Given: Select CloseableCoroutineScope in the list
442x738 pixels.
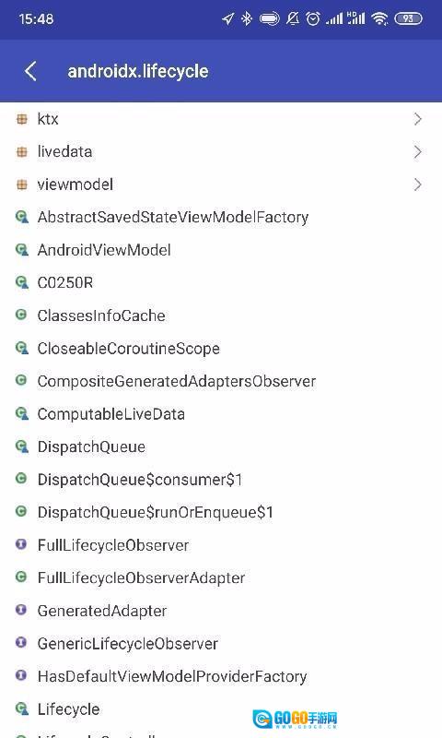Looking at the screenshot, I should point(221,349).
